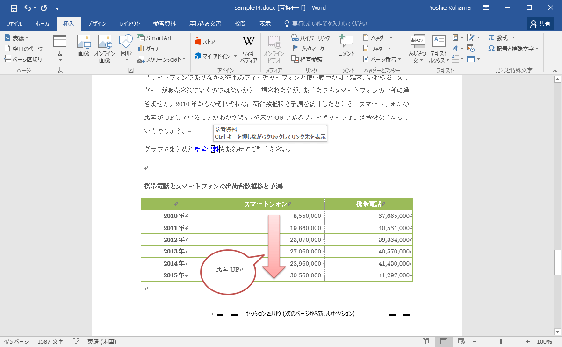Open ribbon display options icon in title bar
The width and height of the screenshot is (562, 347).
point(486,8)
